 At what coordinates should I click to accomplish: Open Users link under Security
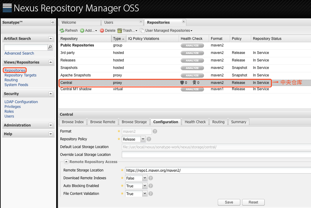pyautogui.click(x=9, y=116)
